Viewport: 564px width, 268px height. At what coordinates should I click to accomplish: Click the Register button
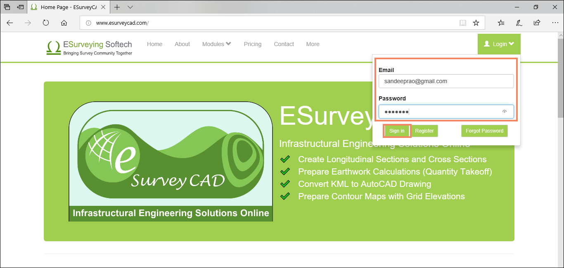pos(424,131)
